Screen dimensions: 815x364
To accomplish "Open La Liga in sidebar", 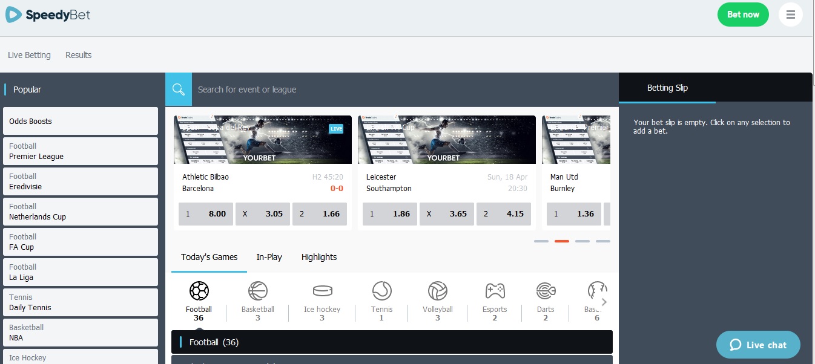I will [x=81, y=272].
